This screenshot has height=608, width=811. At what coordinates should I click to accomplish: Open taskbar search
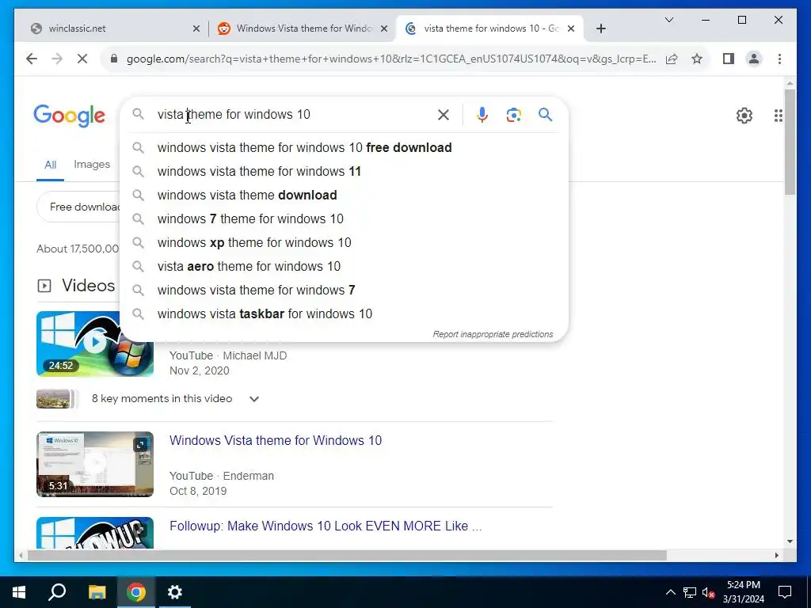point(57,592)
